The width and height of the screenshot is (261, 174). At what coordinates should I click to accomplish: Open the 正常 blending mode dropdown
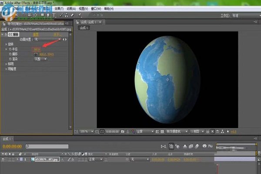pyautogui.click(x=95, y=159)
